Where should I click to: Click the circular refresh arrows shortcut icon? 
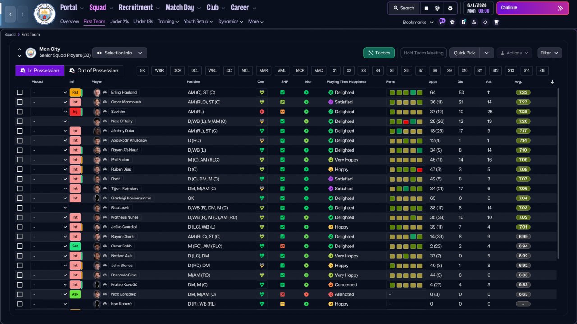(485, 22)
